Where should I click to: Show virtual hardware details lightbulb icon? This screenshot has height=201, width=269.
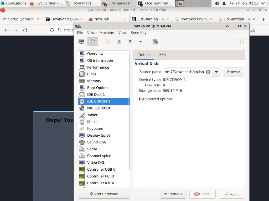tap(93, 42)
